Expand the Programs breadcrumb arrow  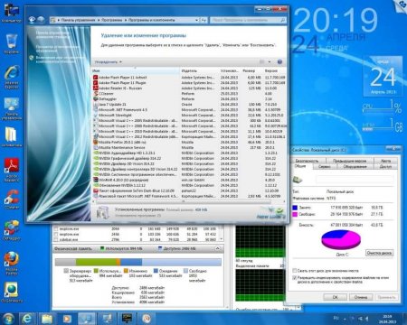click(x=126, y=20)
